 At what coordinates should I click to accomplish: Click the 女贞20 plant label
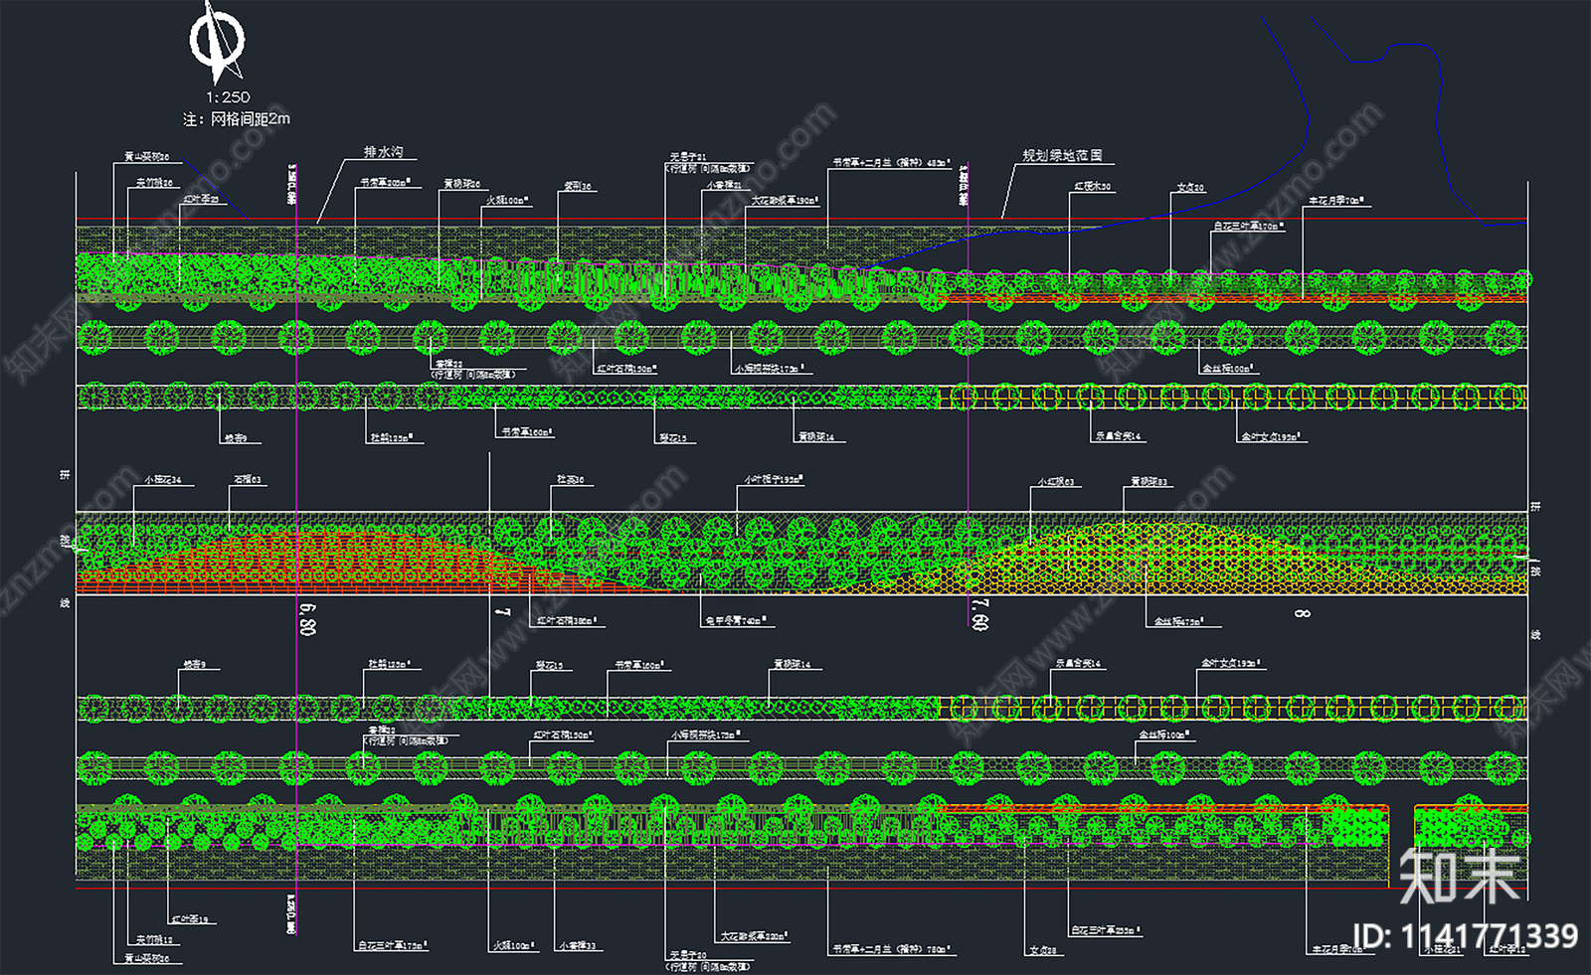(1190, 188)
